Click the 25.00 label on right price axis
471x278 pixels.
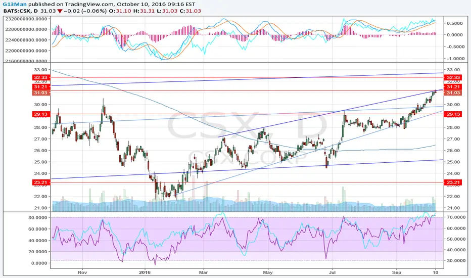click(x=453, y=162)
